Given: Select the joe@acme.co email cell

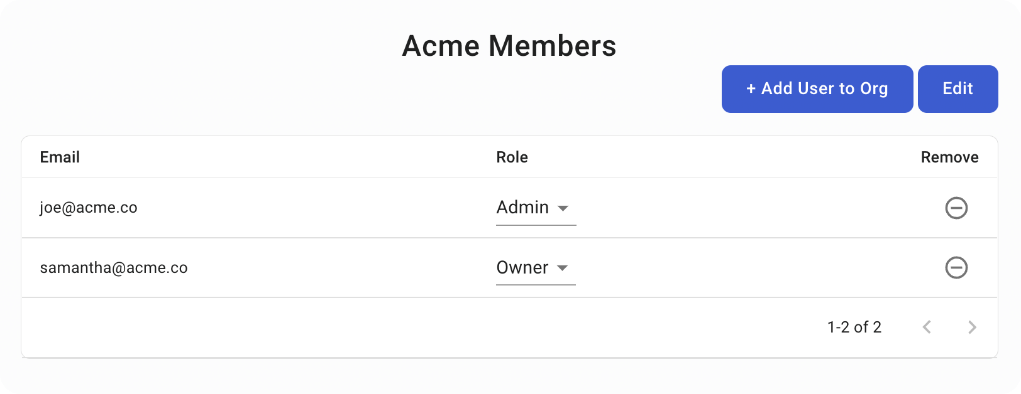Looking at the screenshot, I should click(89, 208).
